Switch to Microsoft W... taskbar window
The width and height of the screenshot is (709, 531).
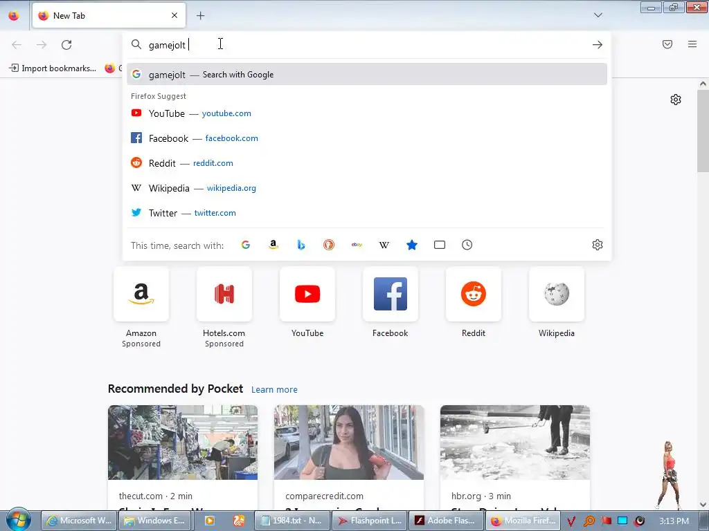[x=80, y=521]
